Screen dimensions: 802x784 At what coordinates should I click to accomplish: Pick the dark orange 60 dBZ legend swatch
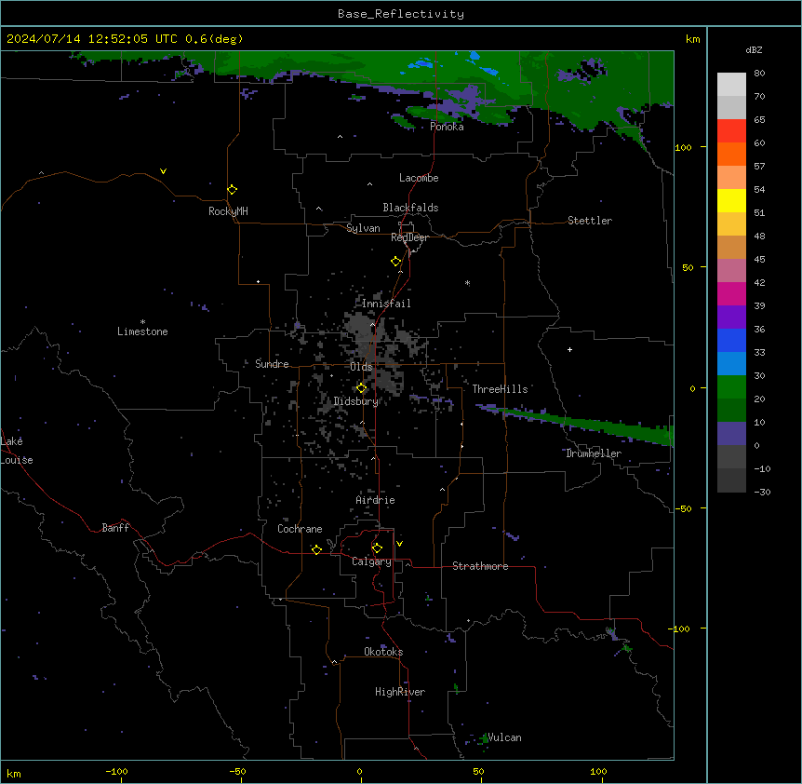pos(731,154)
